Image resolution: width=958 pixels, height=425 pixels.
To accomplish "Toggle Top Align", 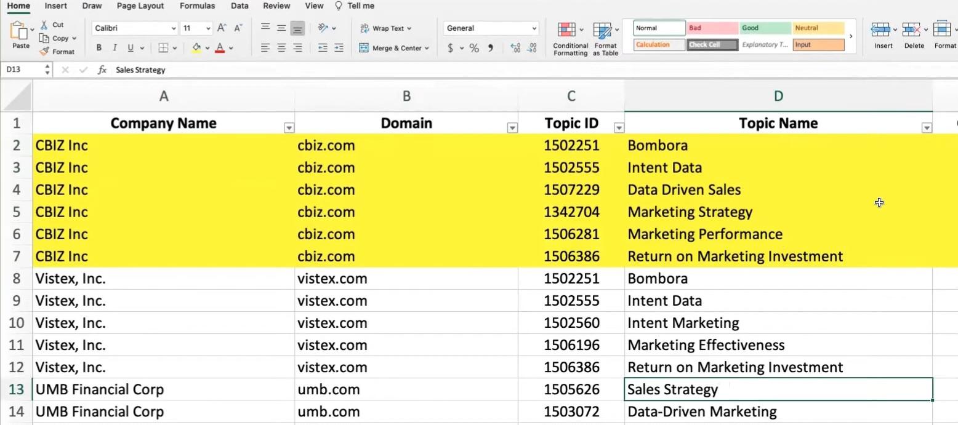I will [265, 28].
